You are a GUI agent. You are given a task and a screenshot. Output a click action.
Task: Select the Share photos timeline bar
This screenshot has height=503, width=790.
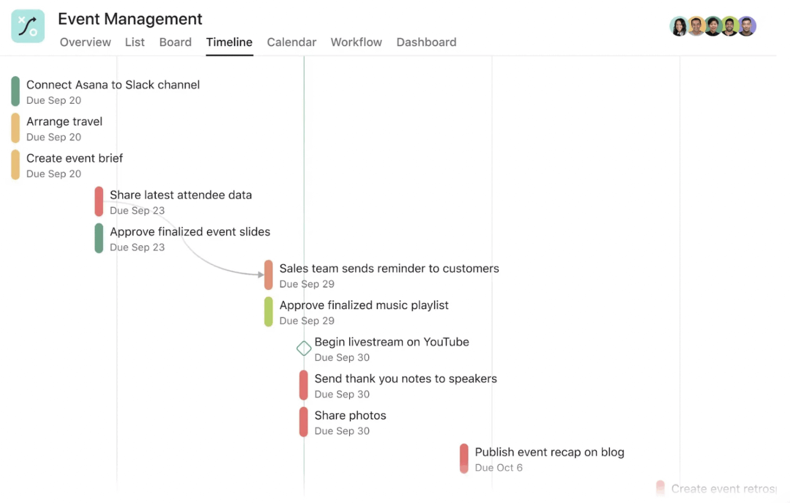(304, 422)
